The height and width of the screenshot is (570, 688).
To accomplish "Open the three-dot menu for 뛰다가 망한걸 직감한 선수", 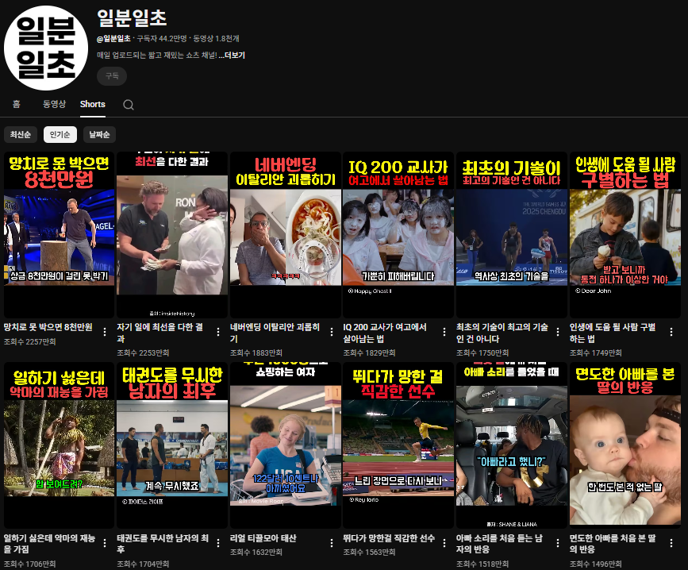I will click(444, 543).
